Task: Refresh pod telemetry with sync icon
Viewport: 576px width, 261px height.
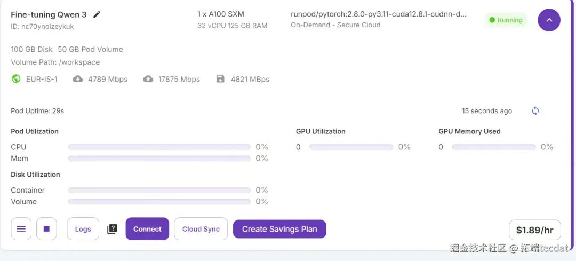Action: [x=535, y=110]
